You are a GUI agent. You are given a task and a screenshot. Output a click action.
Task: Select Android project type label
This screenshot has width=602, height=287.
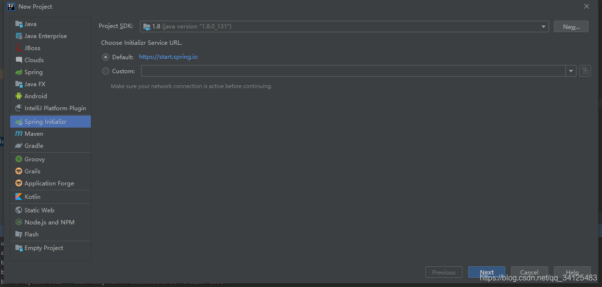36,96
